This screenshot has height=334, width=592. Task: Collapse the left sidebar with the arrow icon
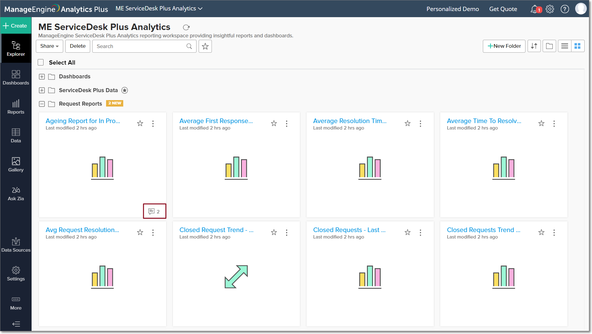(16, 324)
